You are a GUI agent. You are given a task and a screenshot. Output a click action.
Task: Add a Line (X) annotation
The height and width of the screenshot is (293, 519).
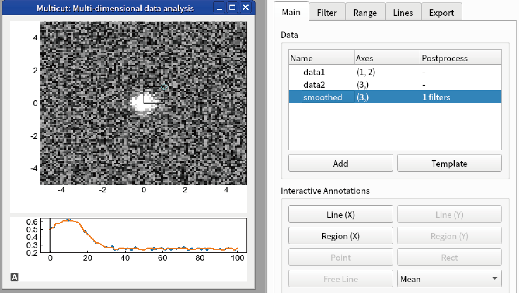click(x=341, y=215)
